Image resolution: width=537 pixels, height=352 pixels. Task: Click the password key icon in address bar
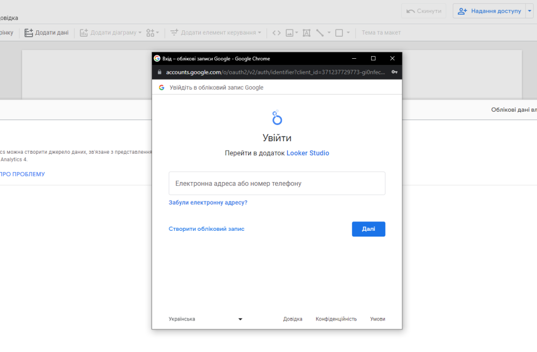pyautogui.click(x=394, y=72)
